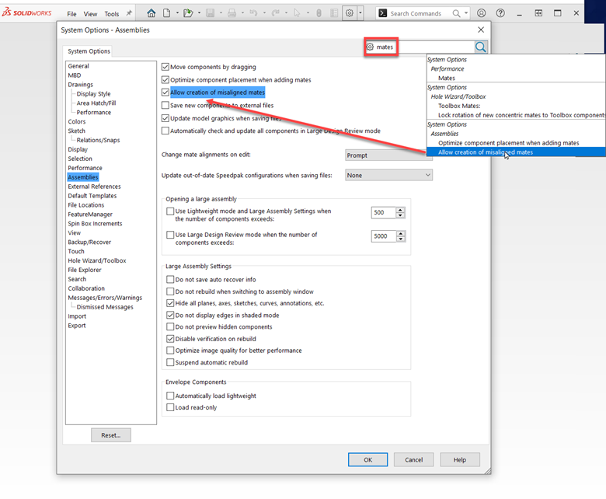Click the File Properties icon

(x=334, y=13)
